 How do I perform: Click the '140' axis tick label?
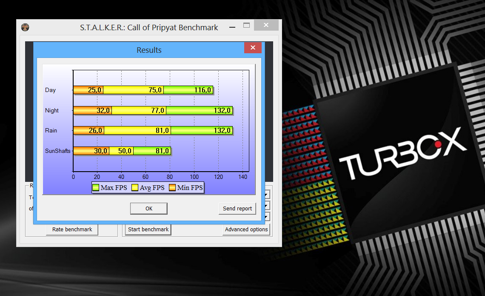[243, 177]
